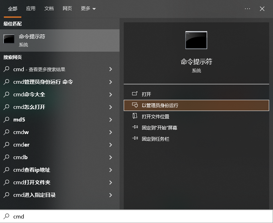273x223 pixels.
Task: Expand the cmd进入指定目录 chevron
Action: pos(110,195)
